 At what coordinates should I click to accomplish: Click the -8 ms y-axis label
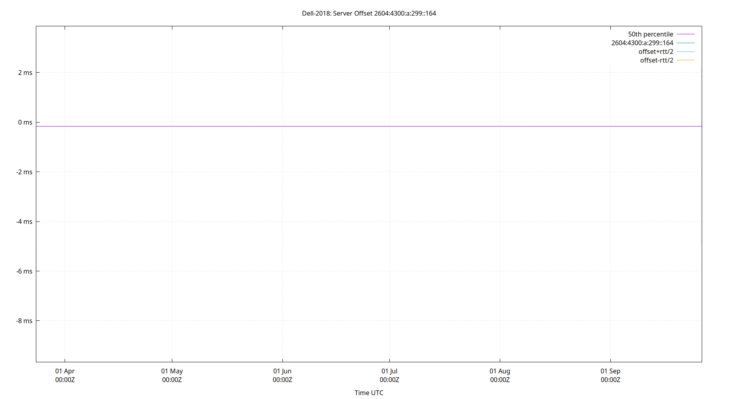pyautogui.click(x=23, y=320)
